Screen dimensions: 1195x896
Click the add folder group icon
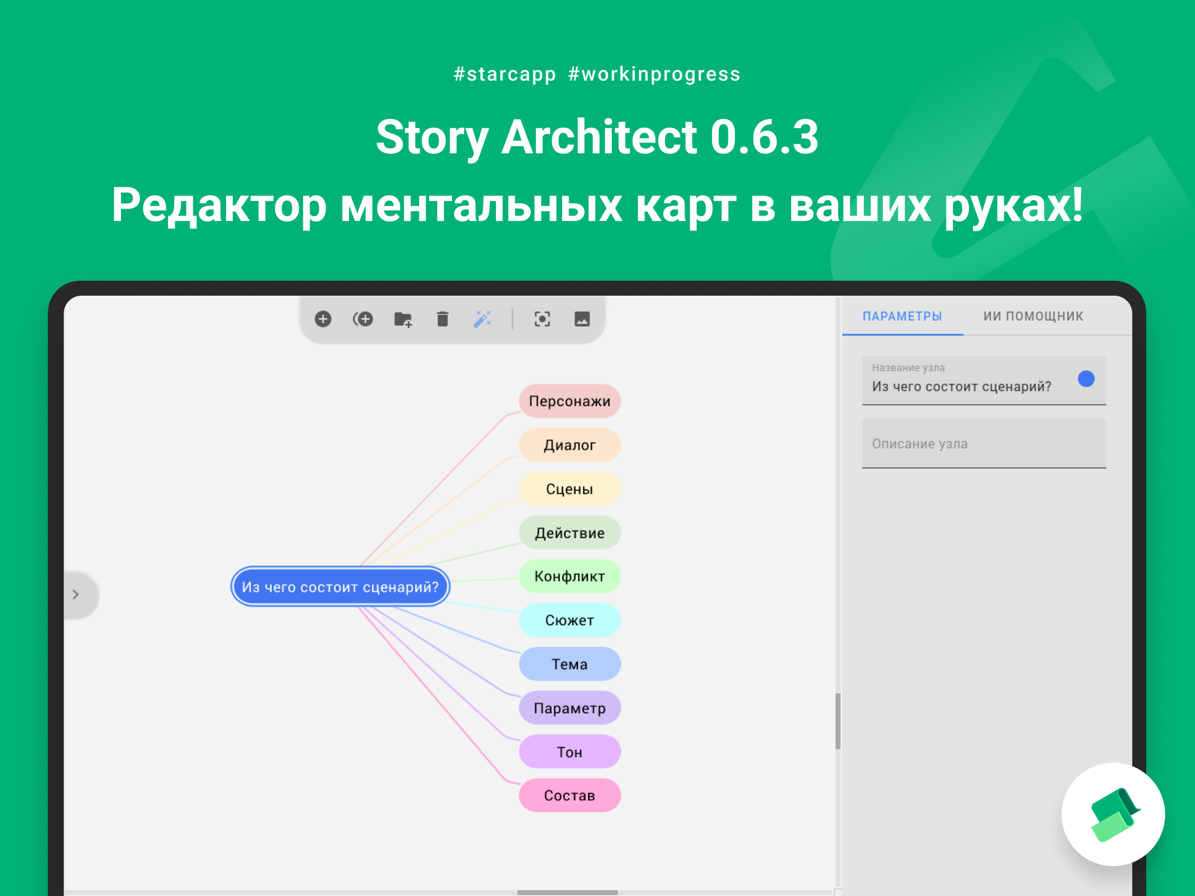(403, 320)
